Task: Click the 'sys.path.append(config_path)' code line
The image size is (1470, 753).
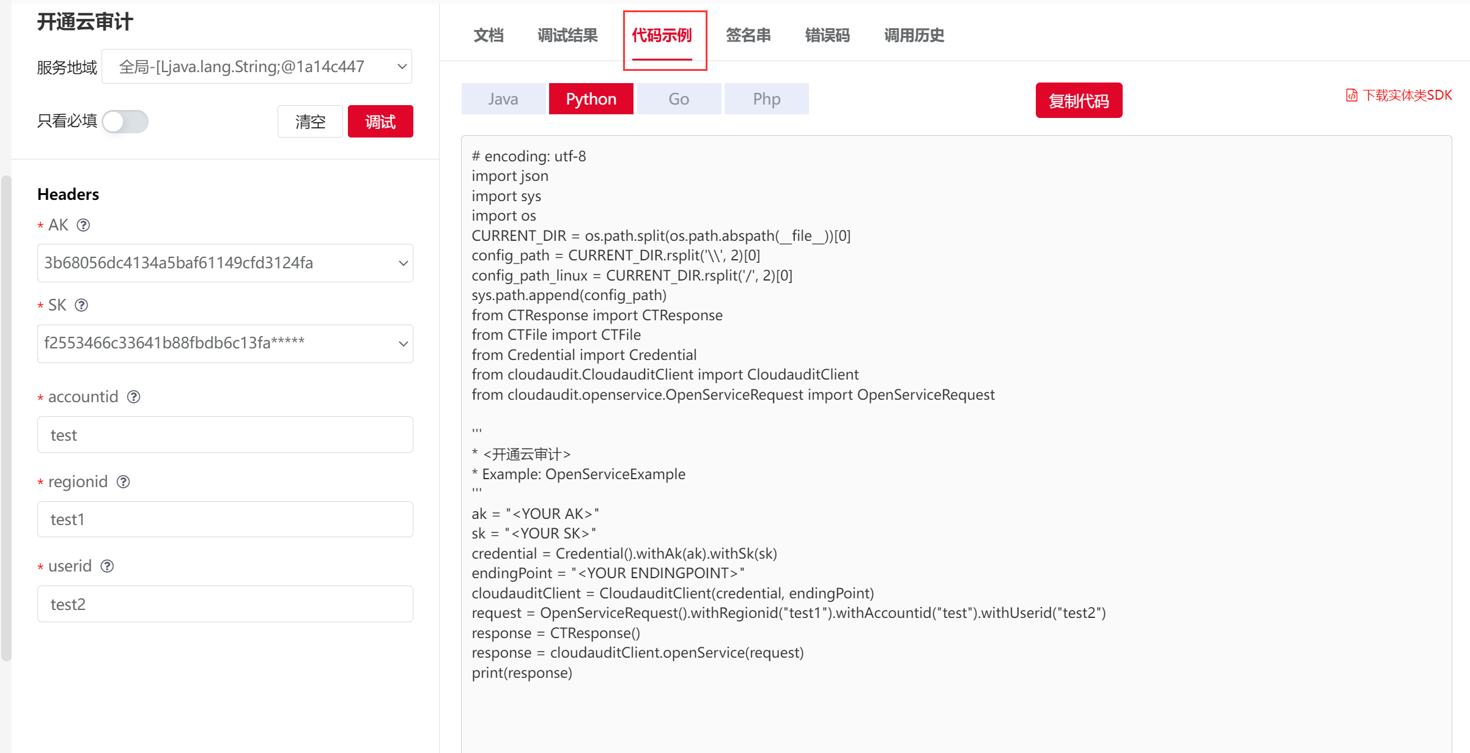Action: 569,295
